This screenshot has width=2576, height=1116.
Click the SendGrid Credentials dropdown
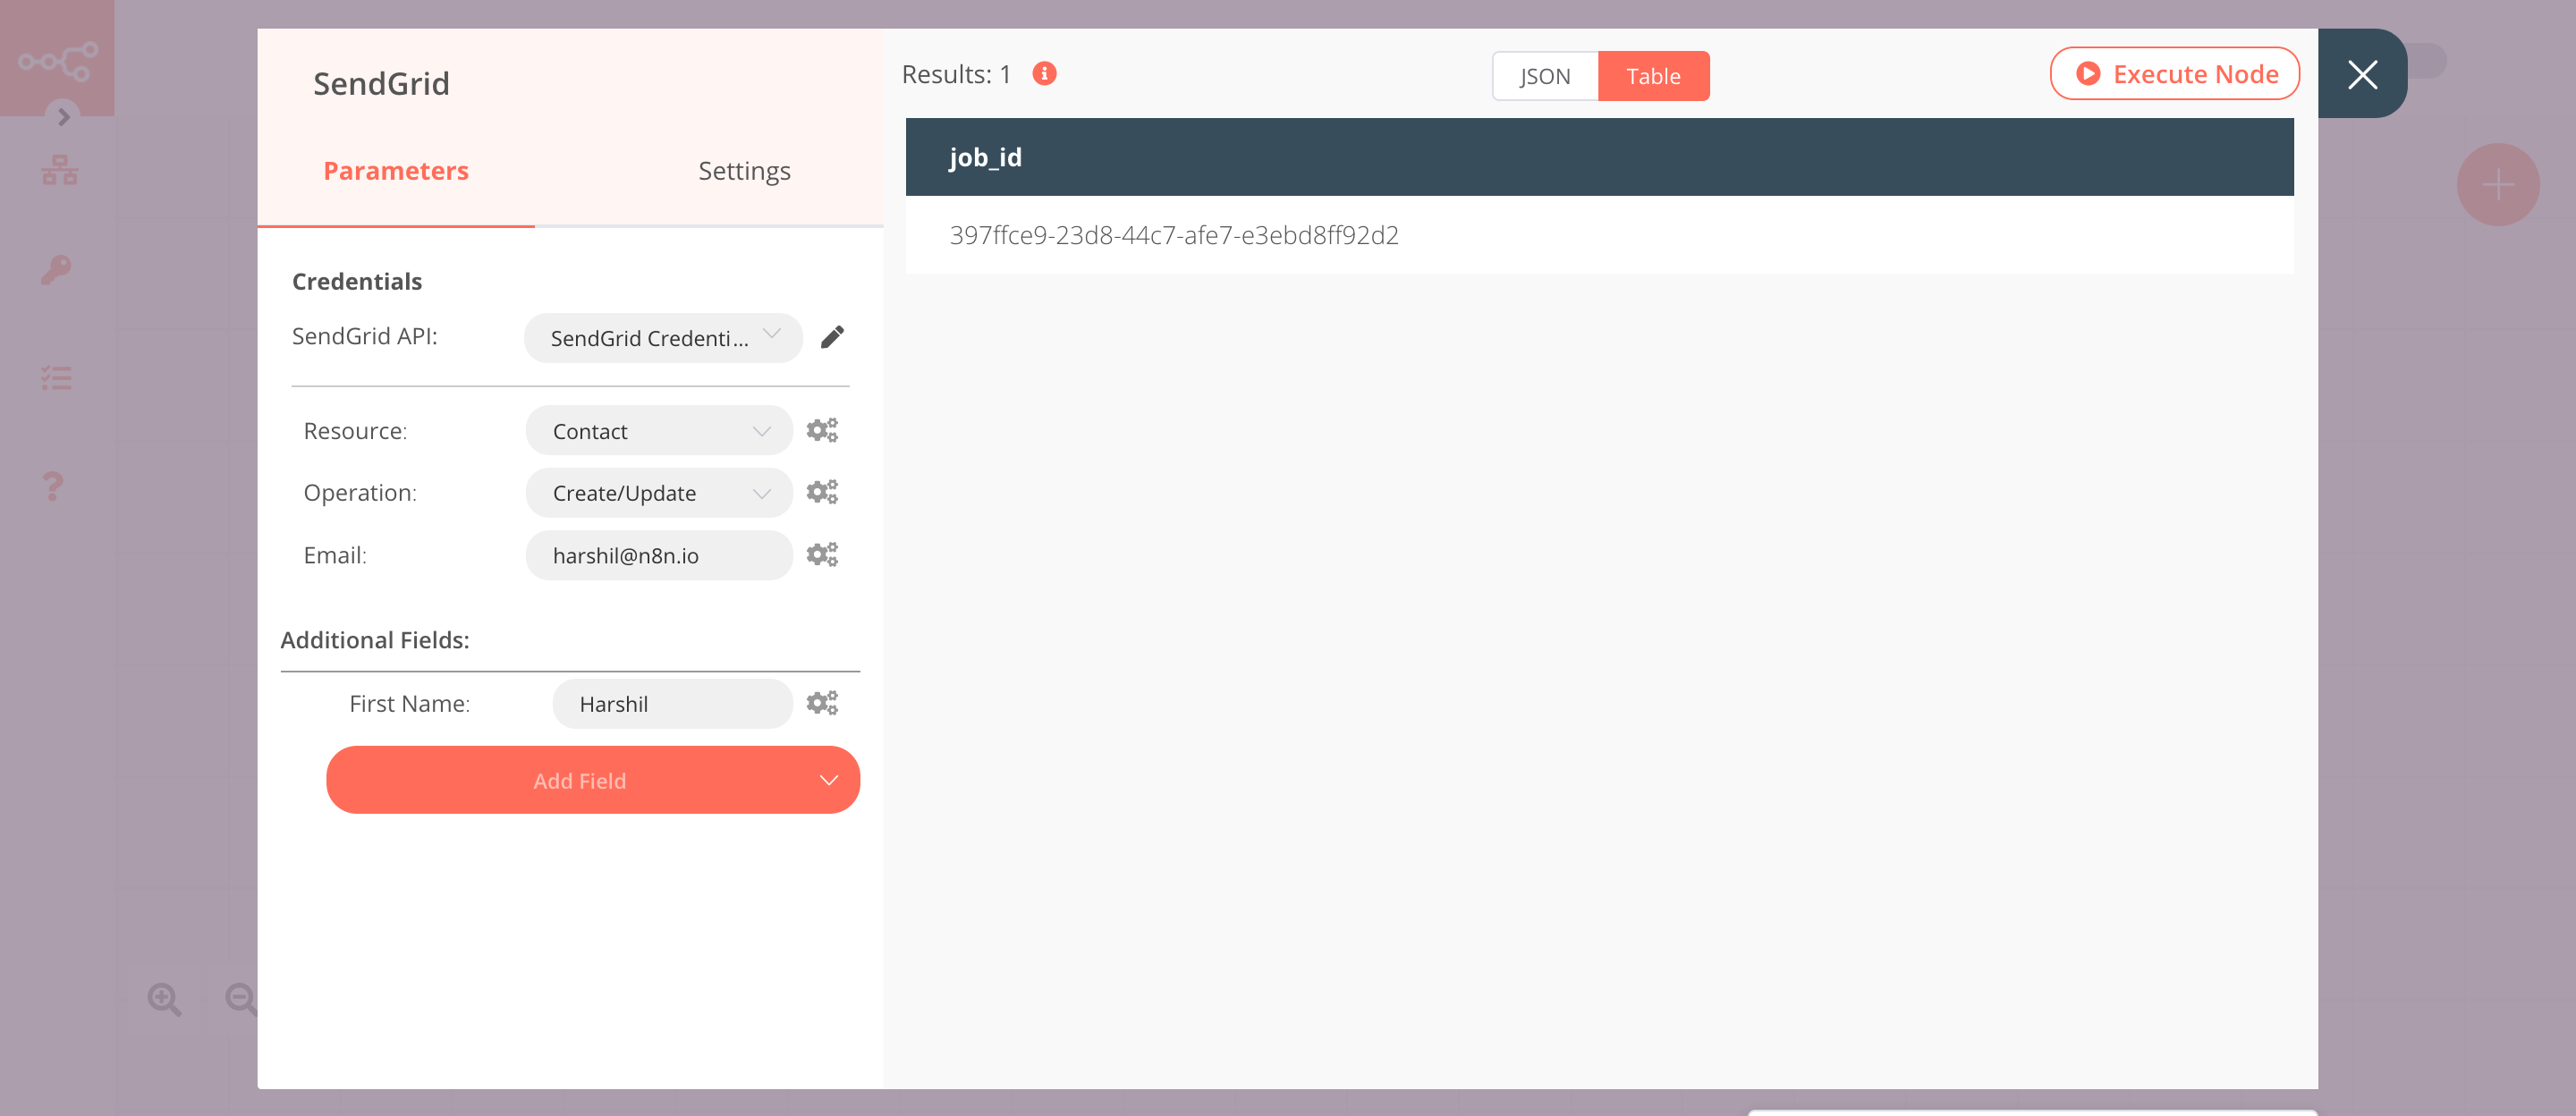657,337
